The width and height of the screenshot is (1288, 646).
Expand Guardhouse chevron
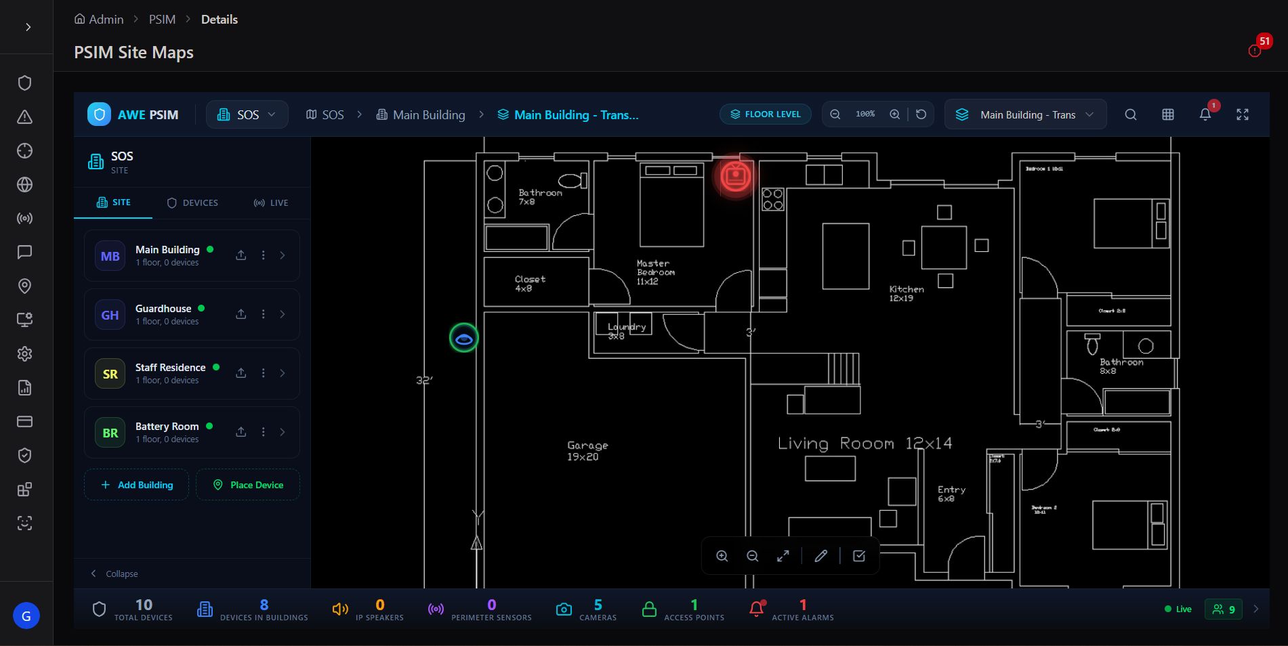[x=283, y=314]
